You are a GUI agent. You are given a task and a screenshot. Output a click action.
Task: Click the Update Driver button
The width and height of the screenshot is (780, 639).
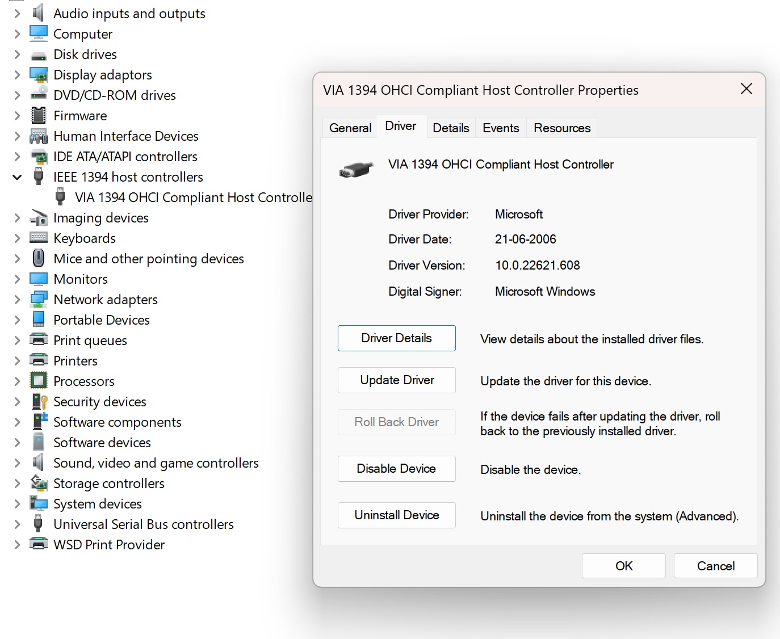point(397,380)
